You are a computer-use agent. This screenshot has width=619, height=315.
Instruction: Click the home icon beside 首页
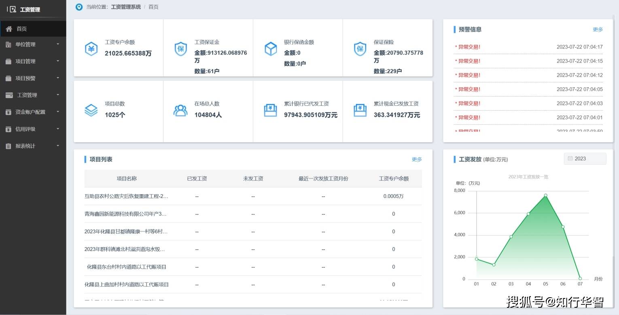point(9,29)
